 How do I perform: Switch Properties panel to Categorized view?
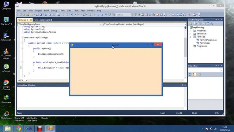[190, 74]
